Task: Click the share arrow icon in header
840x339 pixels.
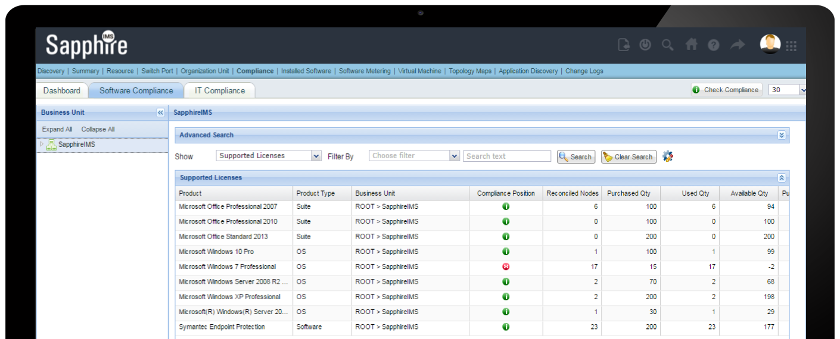Action: tap(738, 45)
